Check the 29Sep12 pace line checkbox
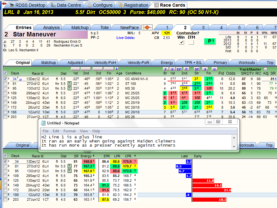277x208 pixels. coord(5,93)
